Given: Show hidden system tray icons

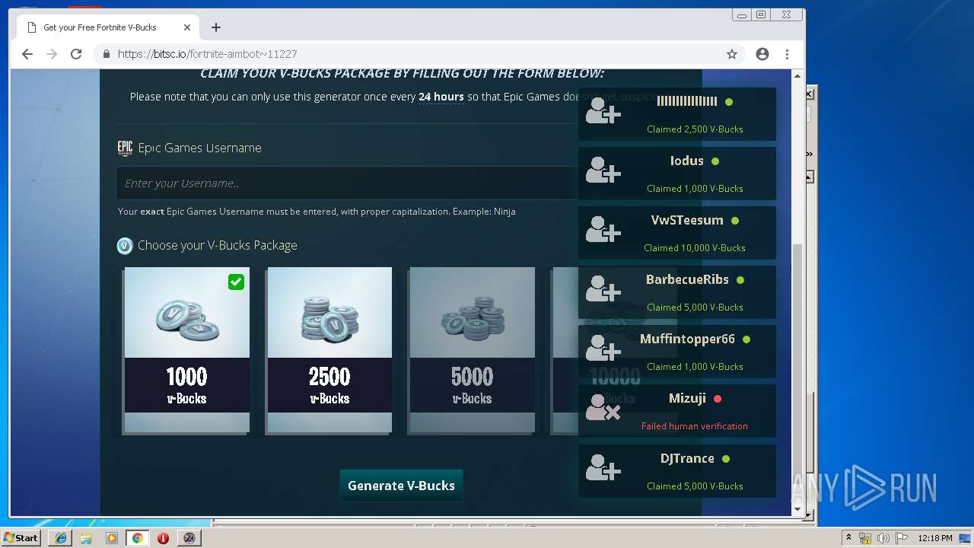Looking at the screenshot, I should [848, 538].
